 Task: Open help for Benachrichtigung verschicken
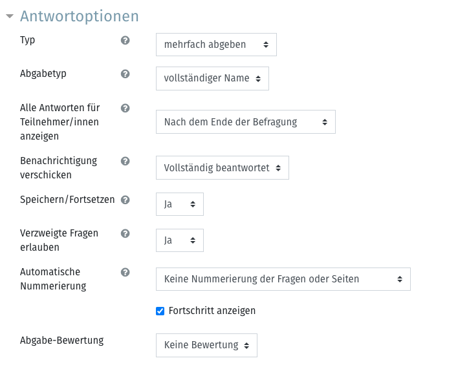tap(125, 161)
